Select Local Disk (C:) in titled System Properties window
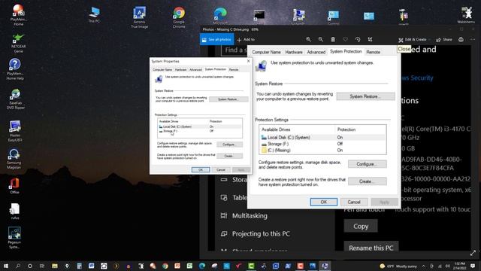Viewport: 481px width, 271px height. point(200,126)
